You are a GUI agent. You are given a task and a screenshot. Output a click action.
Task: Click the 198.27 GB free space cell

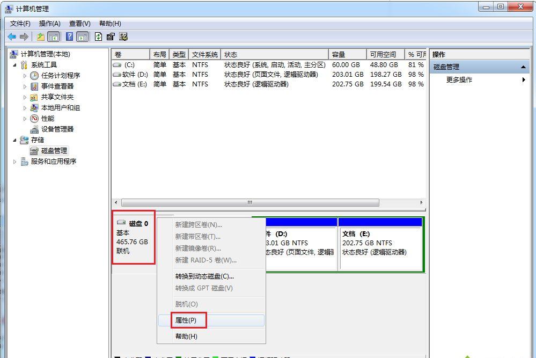pos(386,74)
